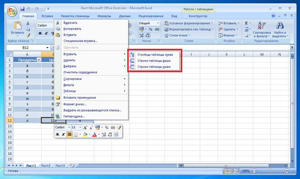Toggle center alignment in mini toolbar
Screen dimensions: 300x179
[x=70, y=135]
